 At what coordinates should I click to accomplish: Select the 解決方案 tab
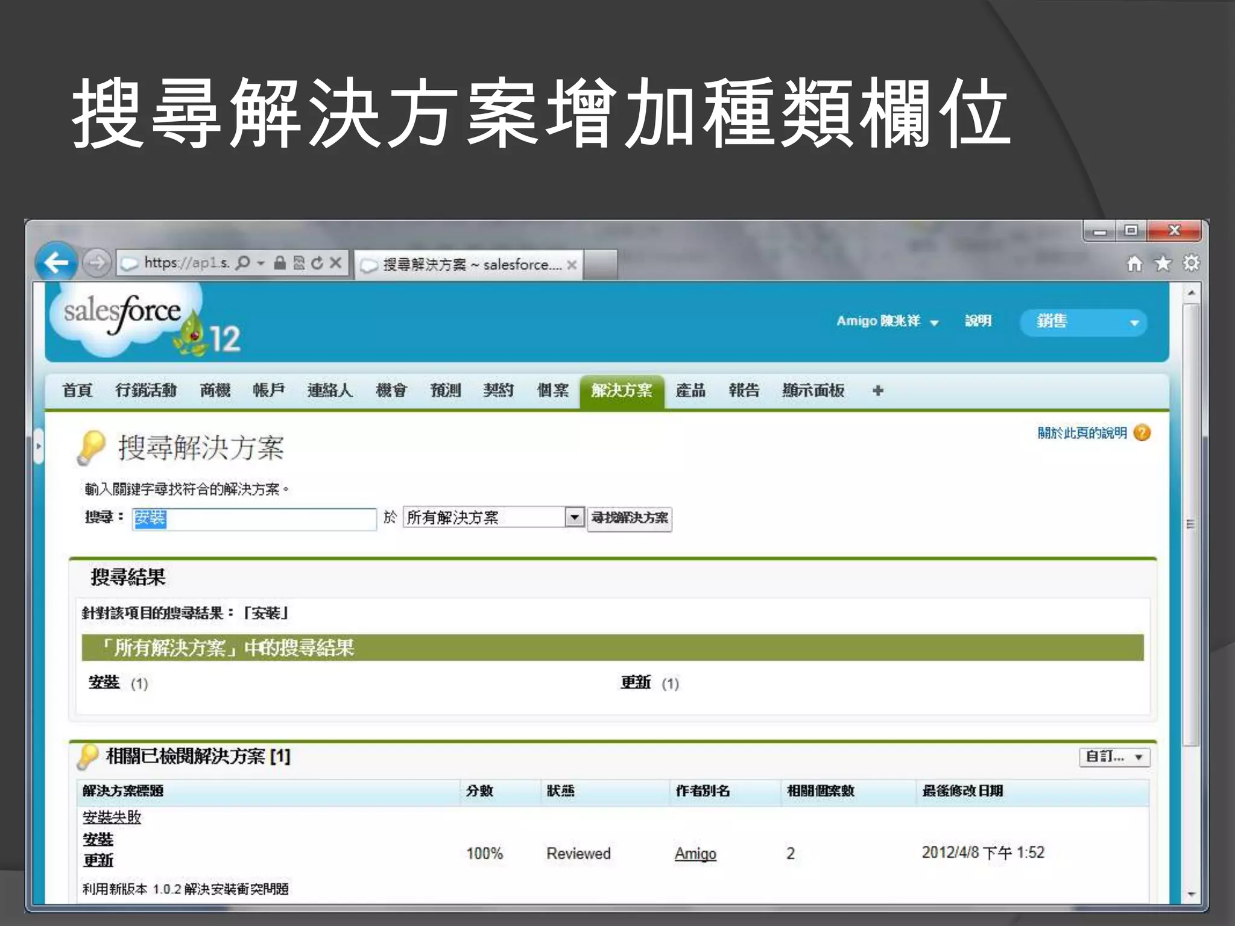[622, 391]
